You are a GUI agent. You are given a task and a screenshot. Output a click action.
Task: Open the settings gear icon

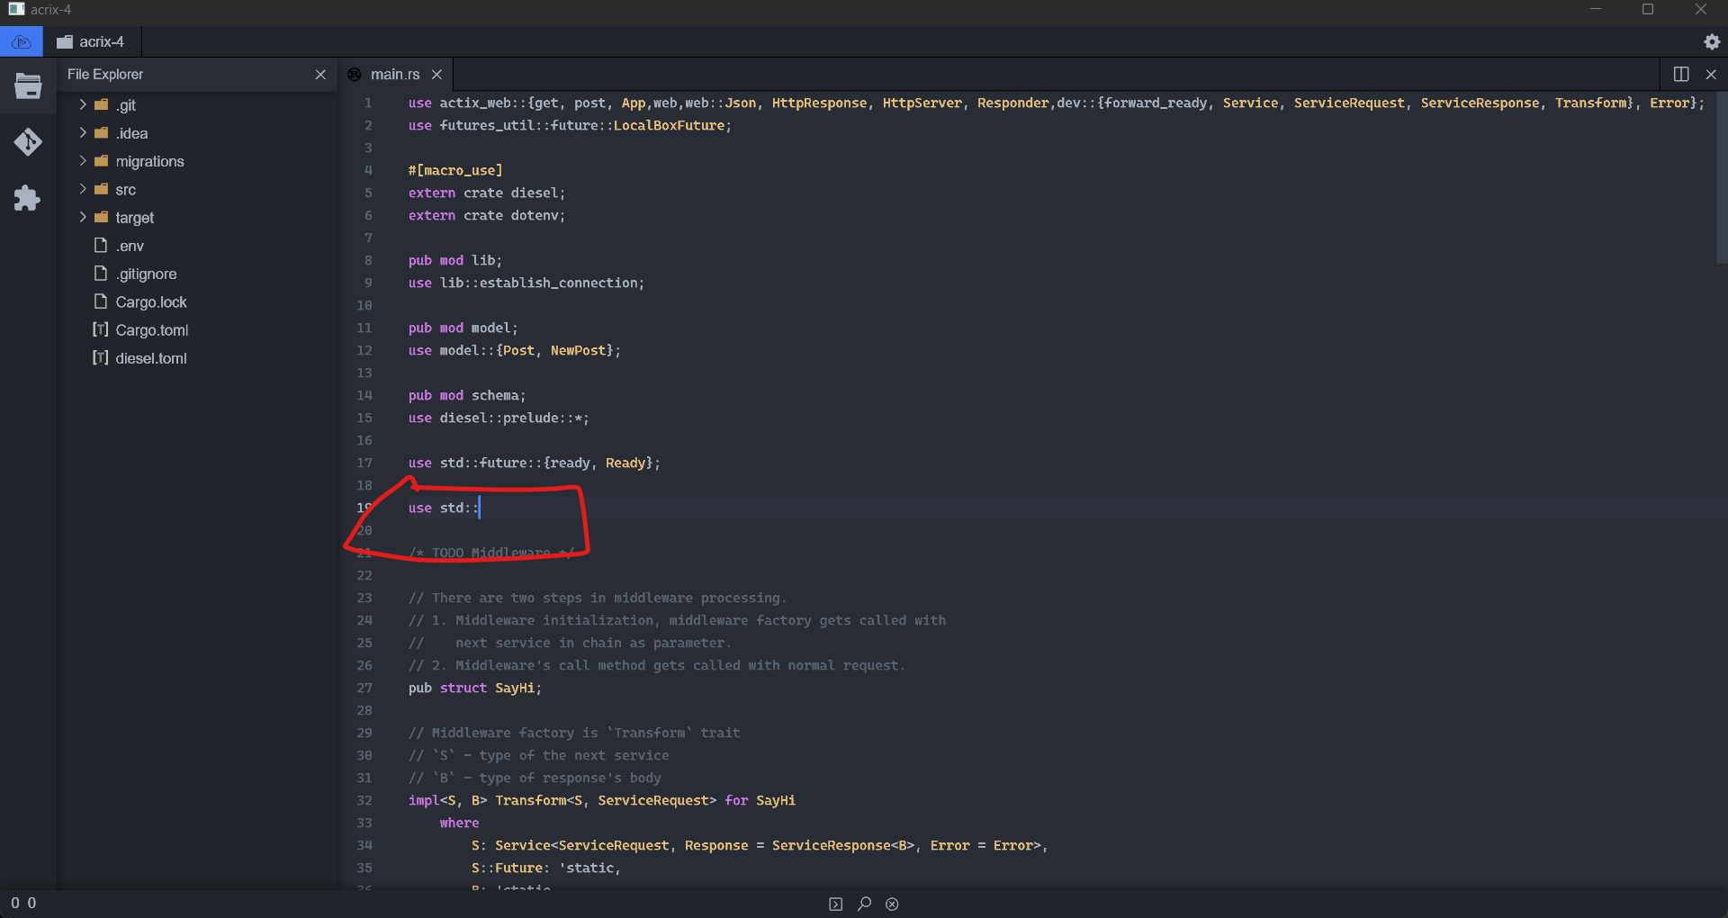click(x=1711, y=41)
